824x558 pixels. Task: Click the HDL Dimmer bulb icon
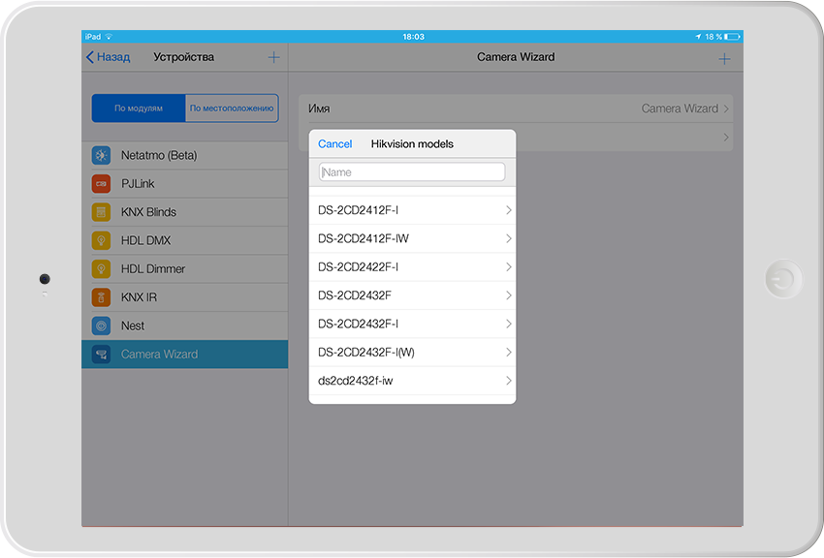101,268
